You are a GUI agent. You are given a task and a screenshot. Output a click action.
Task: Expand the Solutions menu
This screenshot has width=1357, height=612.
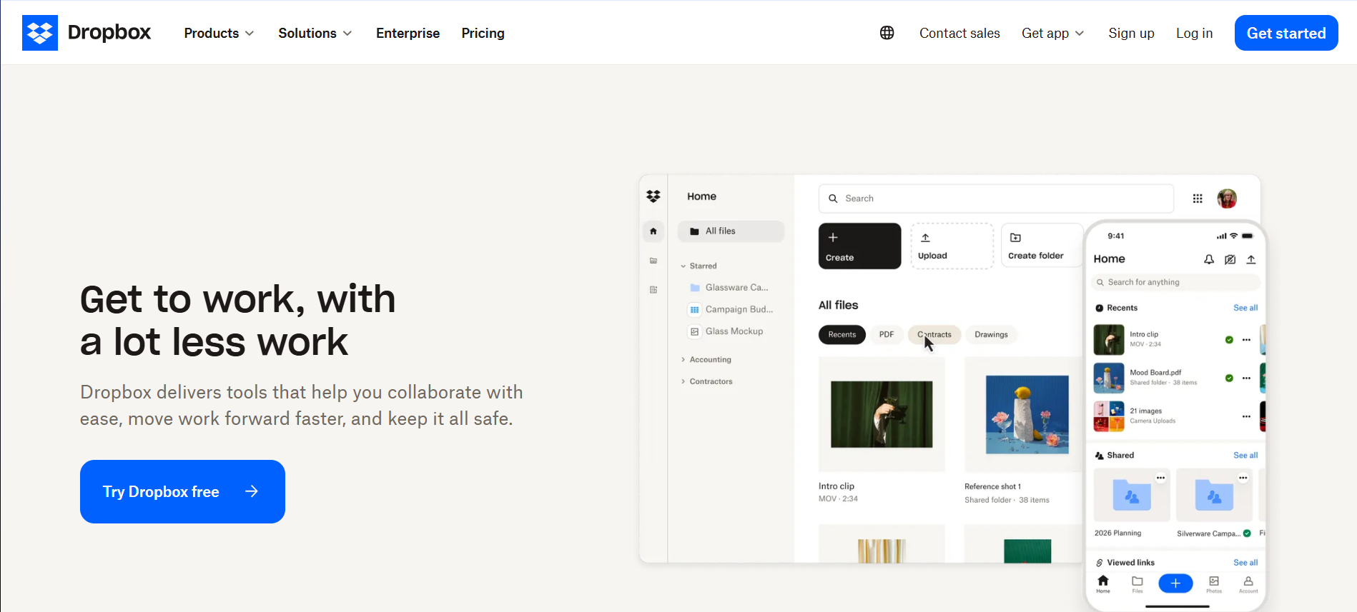(x=315, y=33)
